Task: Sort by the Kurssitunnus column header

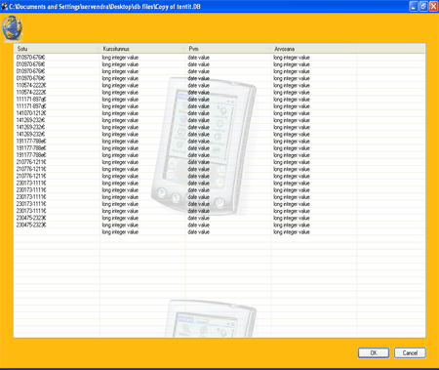Action: (142, 49)
